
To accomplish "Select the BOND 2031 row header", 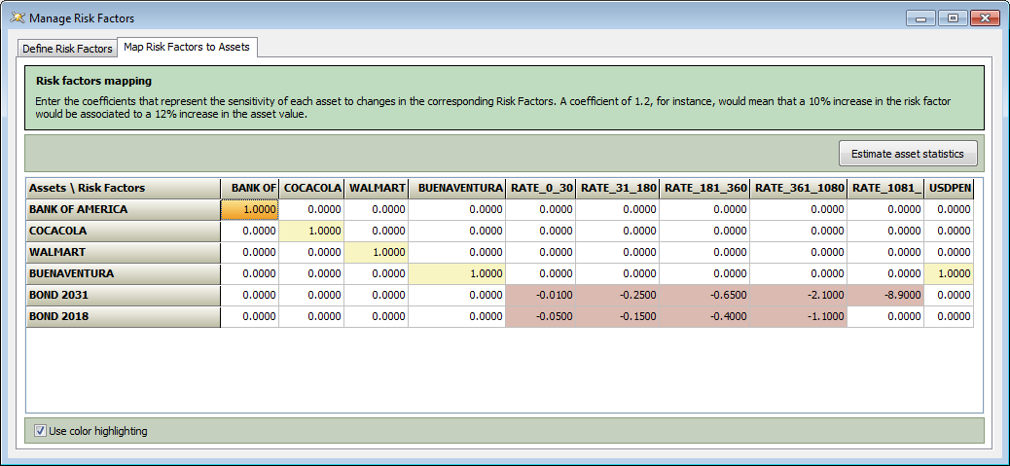I will 123,296.
